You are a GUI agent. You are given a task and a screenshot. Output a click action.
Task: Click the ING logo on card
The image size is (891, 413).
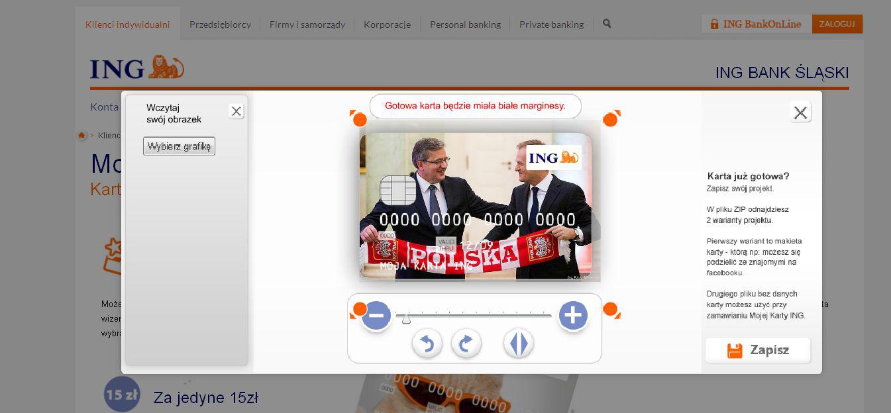click(554, 158)
